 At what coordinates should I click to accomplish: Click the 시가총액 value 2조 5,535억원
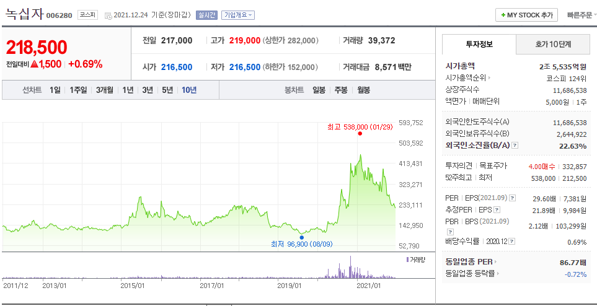(563, 67)
